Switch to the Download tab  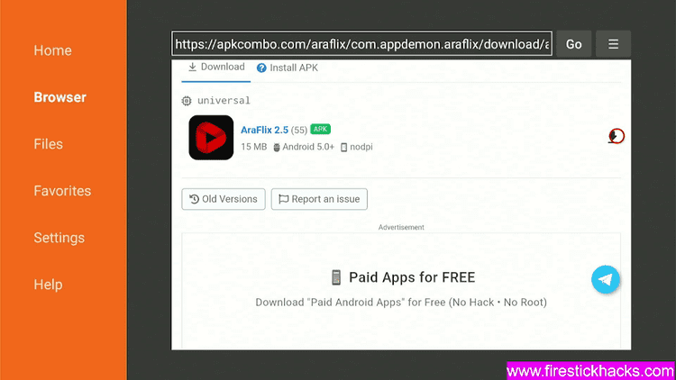point(216,68)
